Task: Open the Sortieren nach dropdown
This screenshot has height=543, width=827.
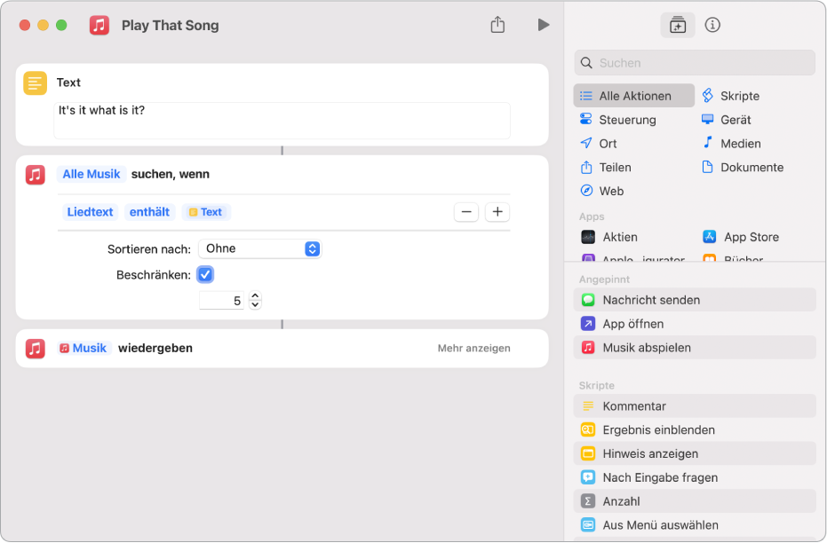Action: click(260, 248)
